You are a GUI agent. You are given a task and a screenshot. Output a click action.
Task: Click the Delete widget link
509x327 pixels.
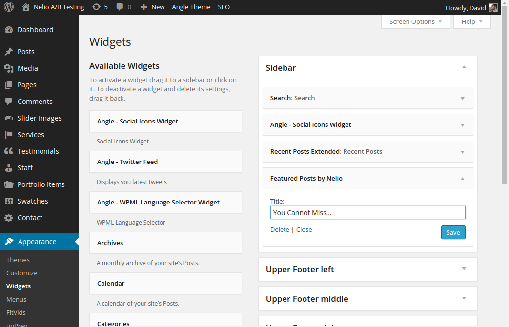coord(280,230)
